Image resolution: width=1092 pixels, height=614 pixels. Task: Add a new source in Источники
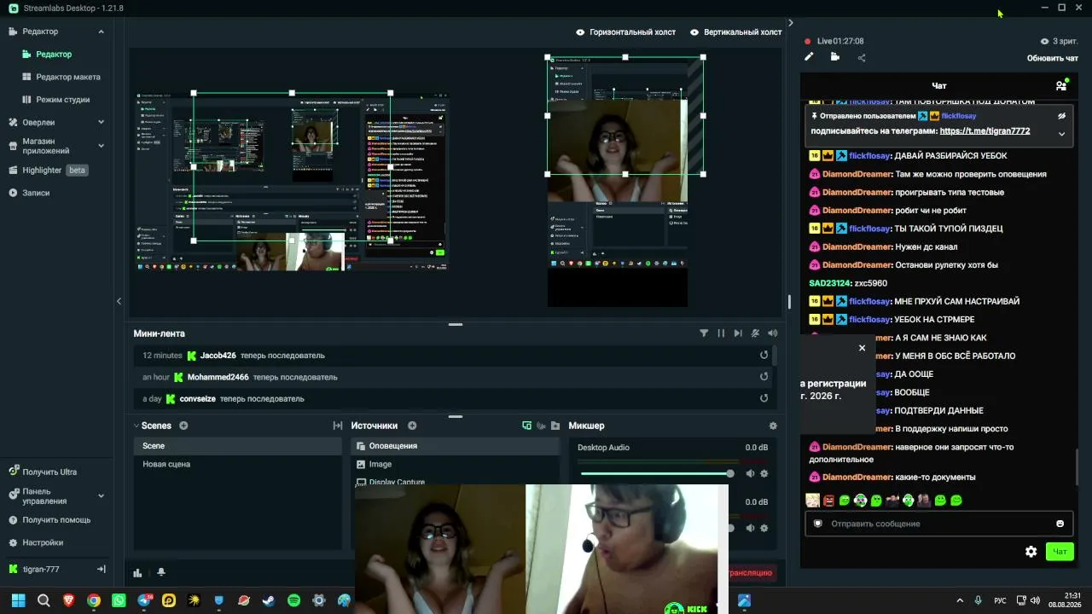(x=412, y=426)
